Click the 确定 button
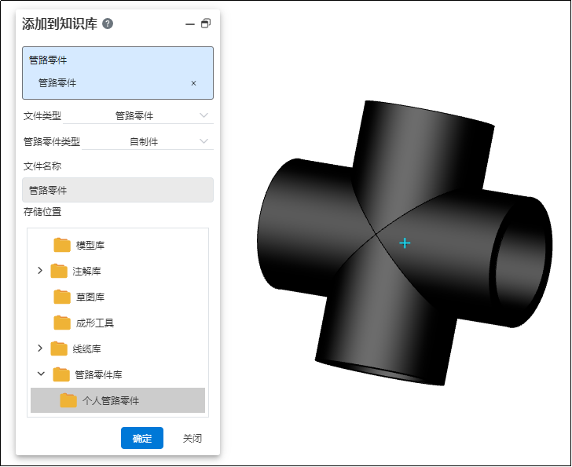This screenshot has width=572, height=467. tap(141, 438)
